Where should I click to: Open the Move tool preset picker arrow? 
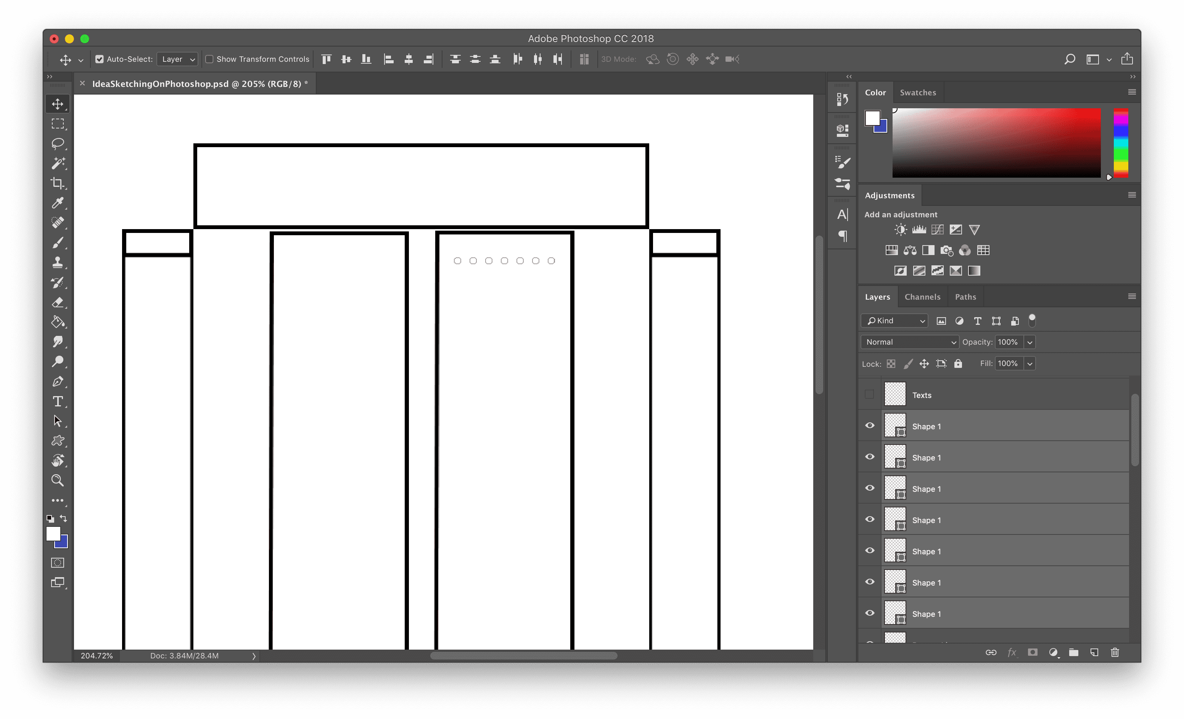coord(81,60)
